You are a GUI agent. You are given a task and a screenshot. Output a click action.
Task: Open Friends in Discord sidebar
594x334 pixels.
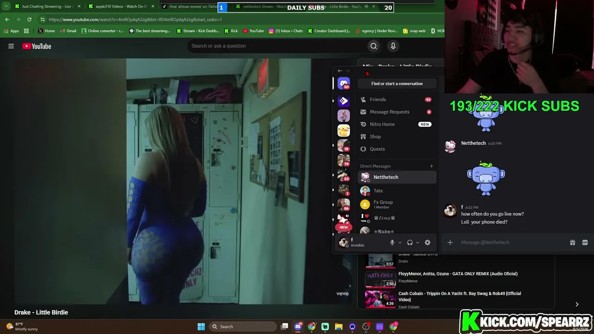click(397, 99)
